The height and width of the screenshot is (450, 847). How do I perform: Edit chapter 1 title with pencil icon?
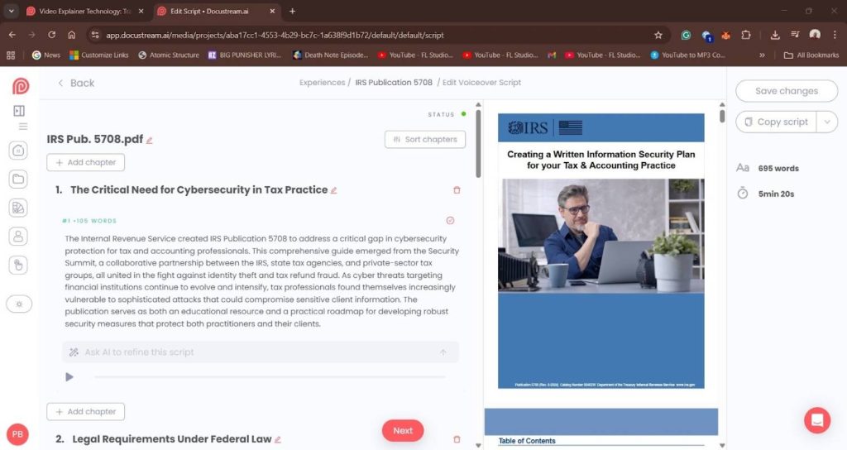[x=334, y=190]
